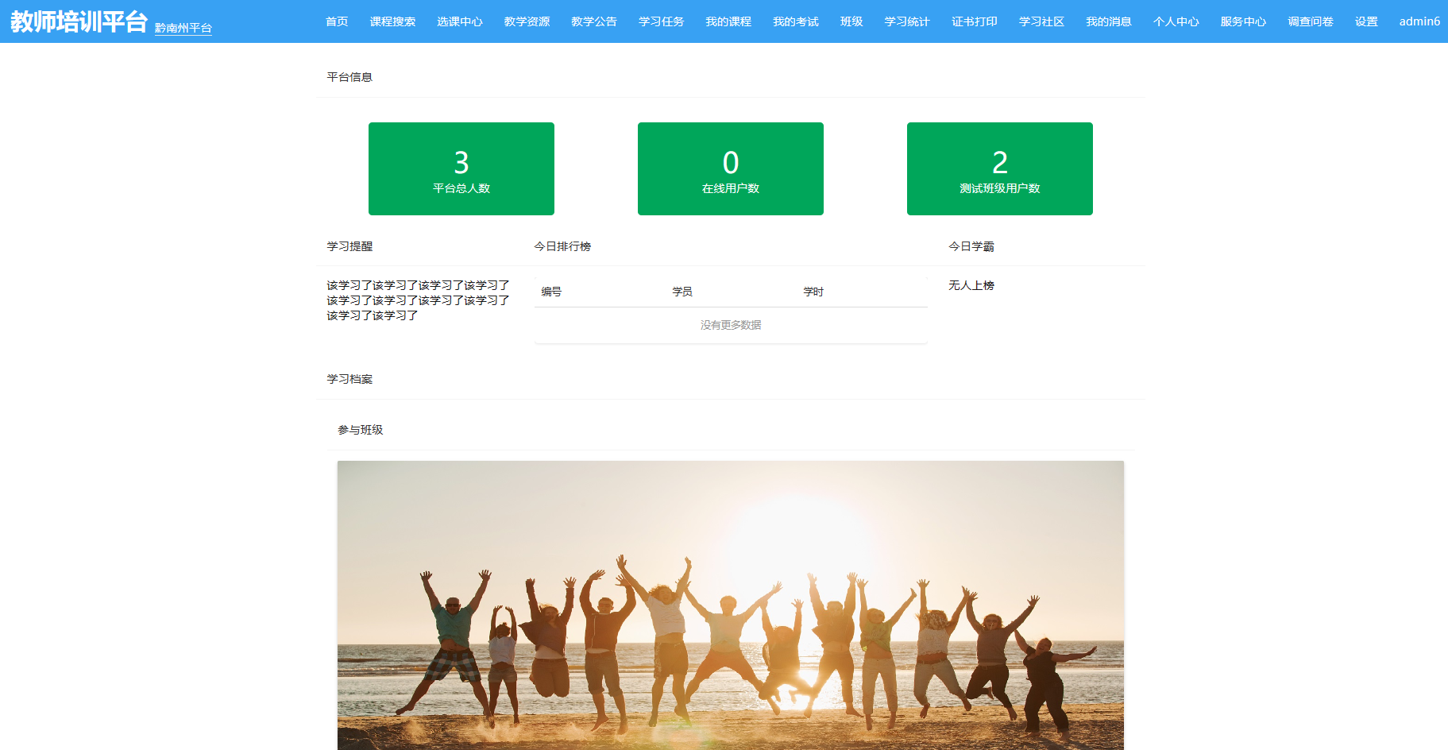1448x750 pixels.
Task: Open 个人中心 from the top bar
Action: [x=1176, y=21]
